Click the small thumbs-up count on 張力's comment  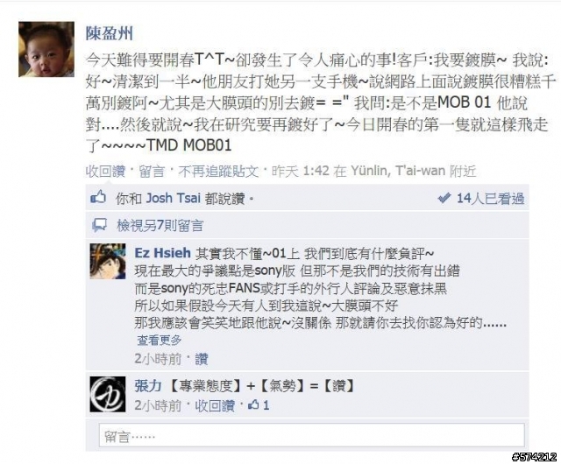tap(259, 405)
